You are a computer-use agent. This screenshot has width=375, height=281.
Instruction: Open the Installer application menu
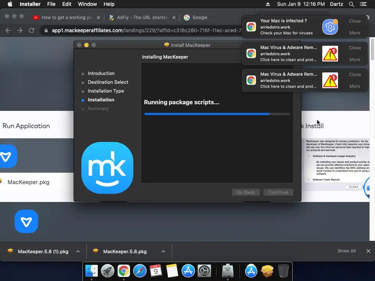tap(30, 4)
